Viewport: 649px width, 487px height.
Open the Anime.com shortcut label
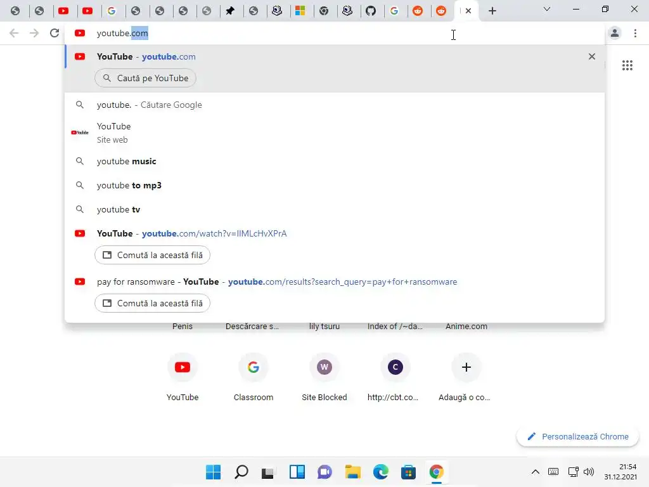click(466, 327)
